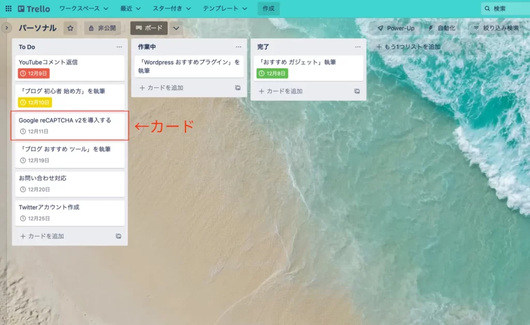Click the 作業中 list title
The width and height of the screenshot is (530, 325).
(x=146, y=47)
